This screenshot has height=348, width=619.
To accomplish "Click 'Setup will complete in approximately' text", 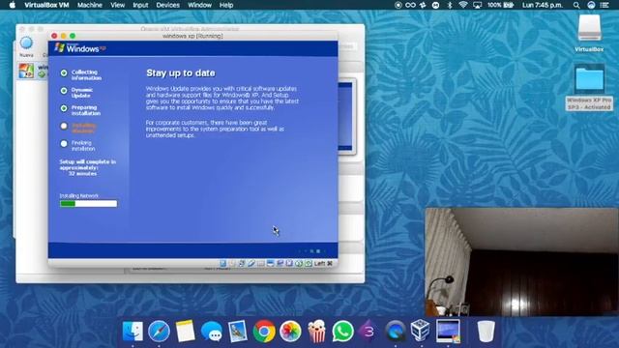I will point(87,165).
